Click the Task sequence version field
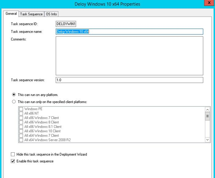 click(129, 80)
